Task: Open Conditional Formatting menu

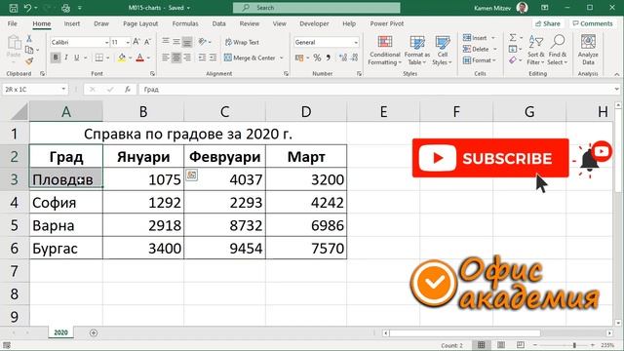Action: pyautogui.click(x=384, y=51)
